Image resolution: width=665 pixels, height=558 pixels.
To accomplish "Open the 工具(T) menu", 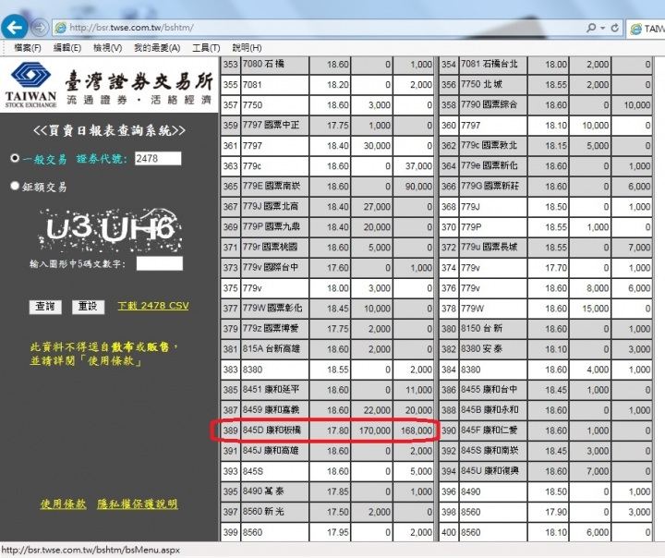I will click(206, 48).
